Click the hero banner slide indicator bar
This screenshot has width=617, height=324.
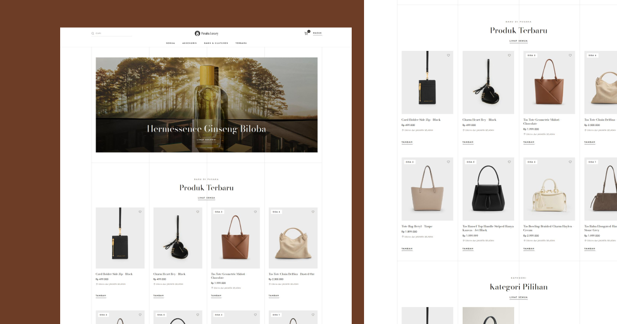coord(207,148)
